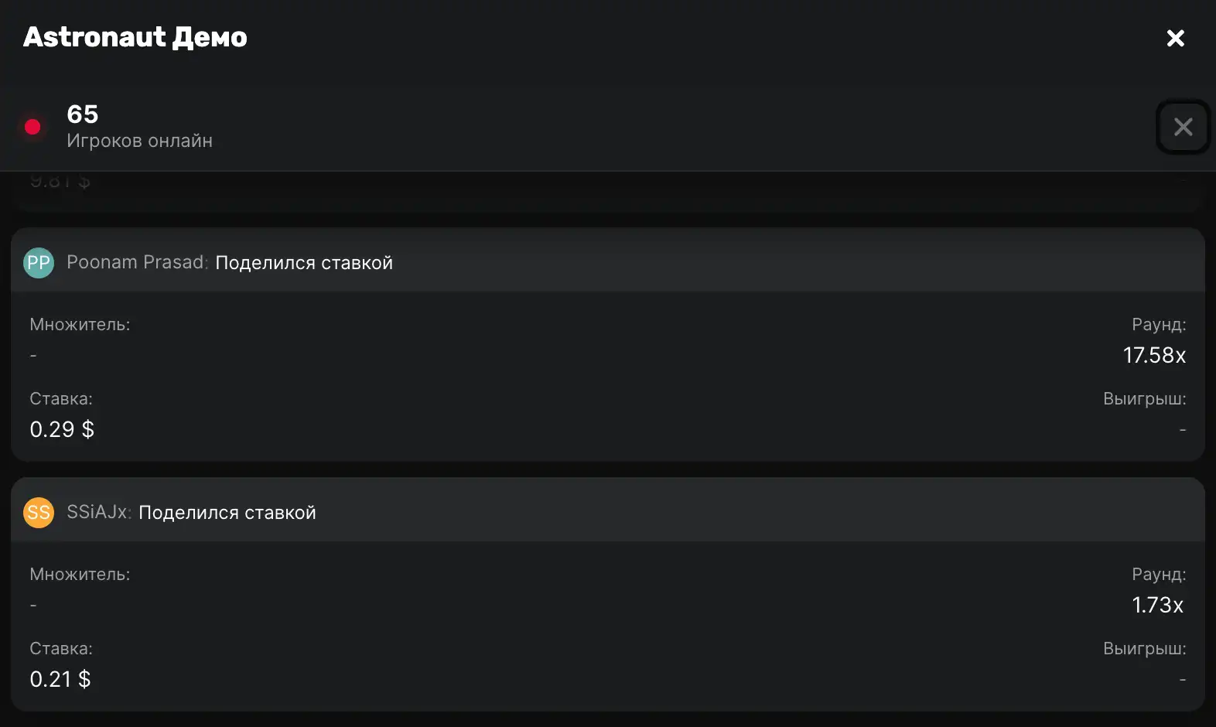
Task: Click the orange SS avatar icon
Action: [39, 513]
